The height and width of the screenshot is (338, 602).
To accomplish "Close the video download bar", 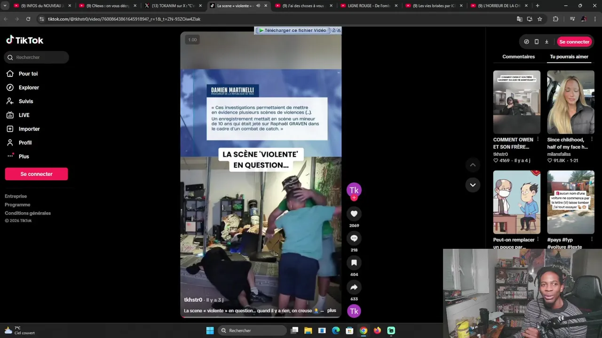I will tap(339, 30).
